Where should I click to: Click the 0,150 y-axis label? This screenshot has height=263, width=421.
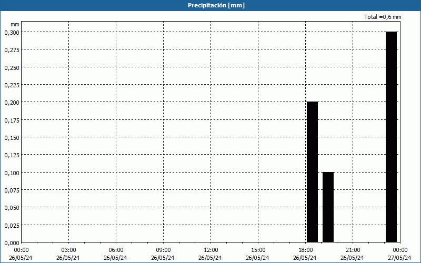click(x=12, y=138)
